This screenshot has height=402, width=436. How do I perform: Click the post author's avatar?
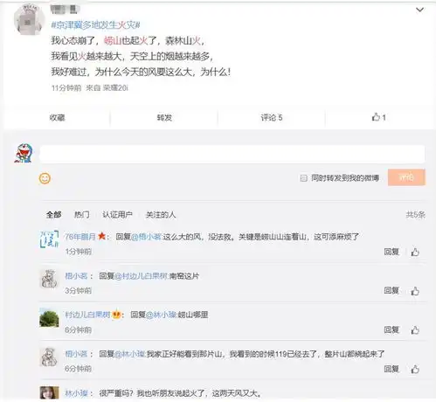pyautogui.click(x=29, y=19)
